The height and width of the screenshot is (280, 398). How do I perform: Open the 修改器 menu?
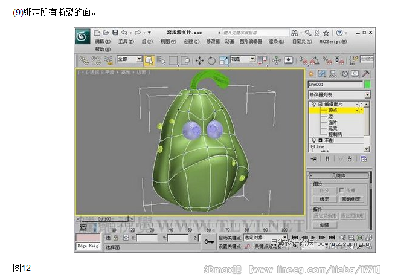pyautogui.click(x=213, y=41)
